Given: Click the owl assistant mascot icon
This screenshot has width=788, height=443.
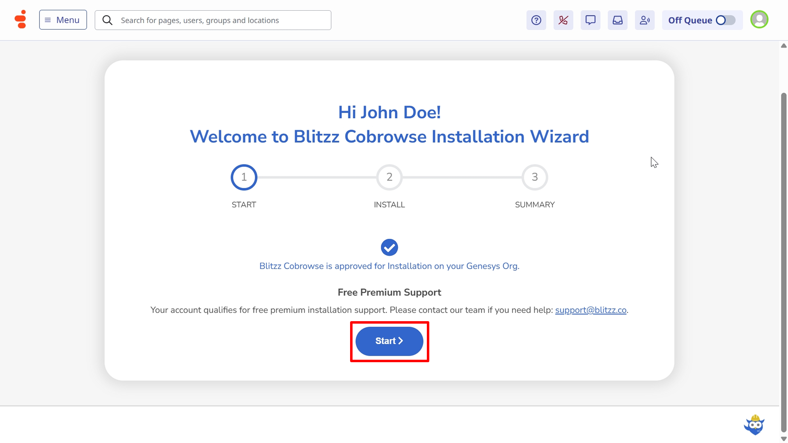Looking at the screenshot, I should tap(754, 425).
